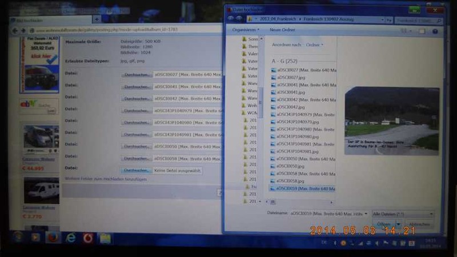Image resolution: width=457 pixels, height=257 pixels.
Task: Click the Öffnen button
Action: [384, 224]
